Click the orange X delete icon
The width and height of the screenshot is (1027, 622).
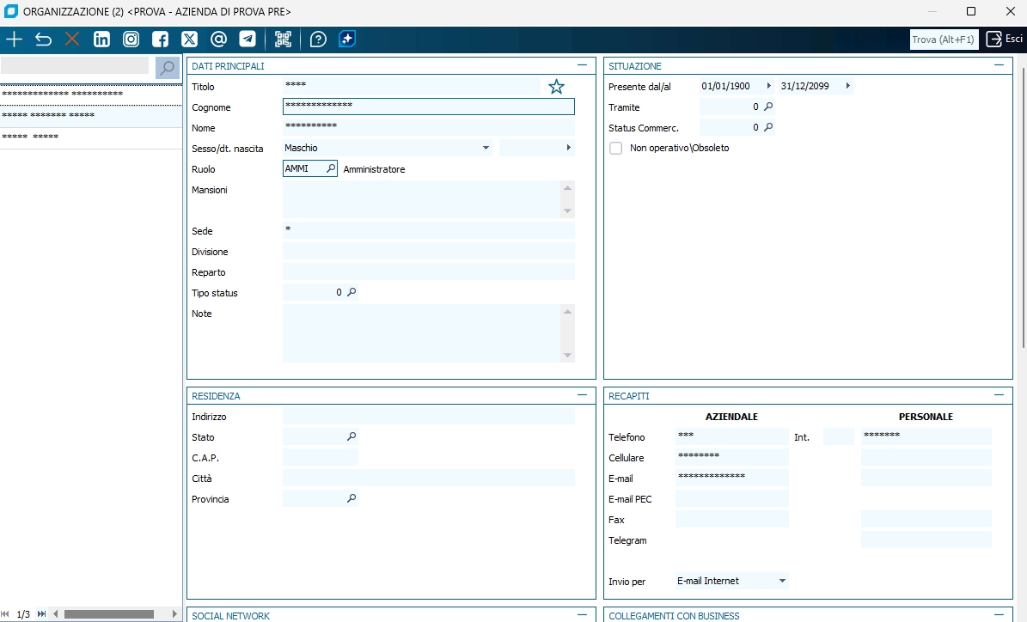(x=72, y=40)
